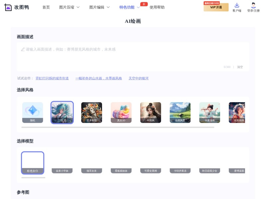Select the 看板娘妹妹 model
Viewport: 266px width, 199px height.
(x=121, y=163)
